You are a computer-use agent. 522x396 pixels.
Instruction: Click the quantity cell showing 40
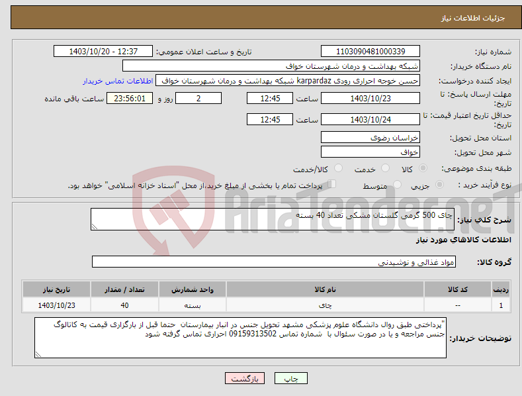coord(124,305)
